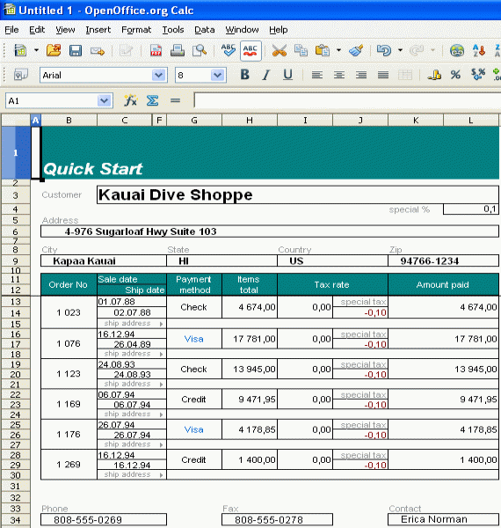Screen dimensions: 501x528
Task: Open the Arial font name dropdown
Action: pos(158,75)
